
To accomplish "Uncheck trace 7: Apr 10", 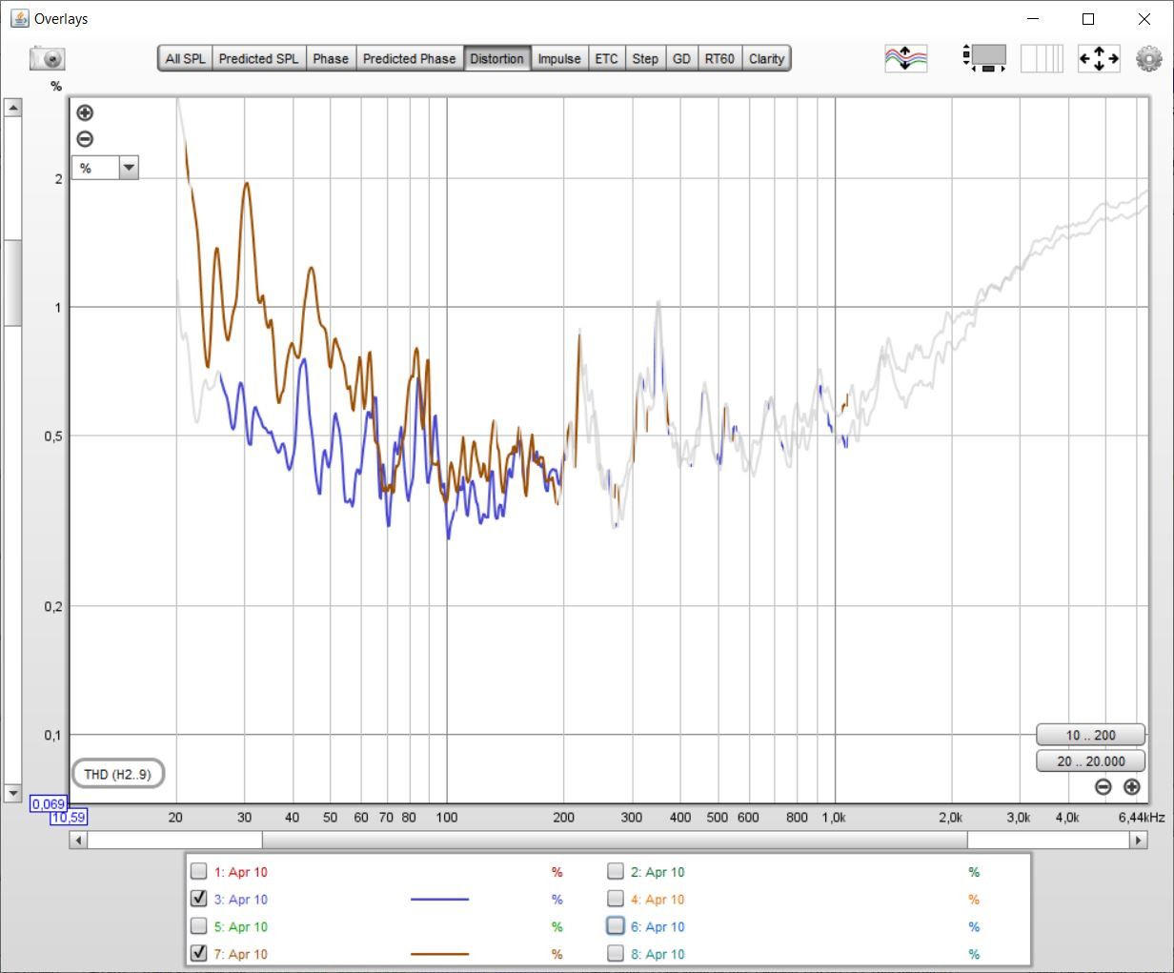I will click(x=198, y=953).
